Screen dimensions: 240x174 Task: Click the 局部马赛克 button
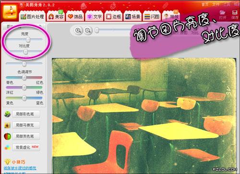[x=26, y=125]
